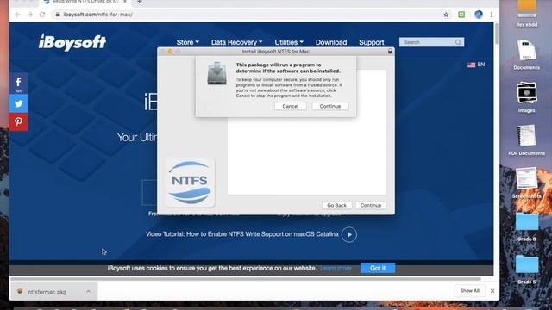Close the downloads bar
The width and height of the screenshot is (552, 310).
(492, 291)
